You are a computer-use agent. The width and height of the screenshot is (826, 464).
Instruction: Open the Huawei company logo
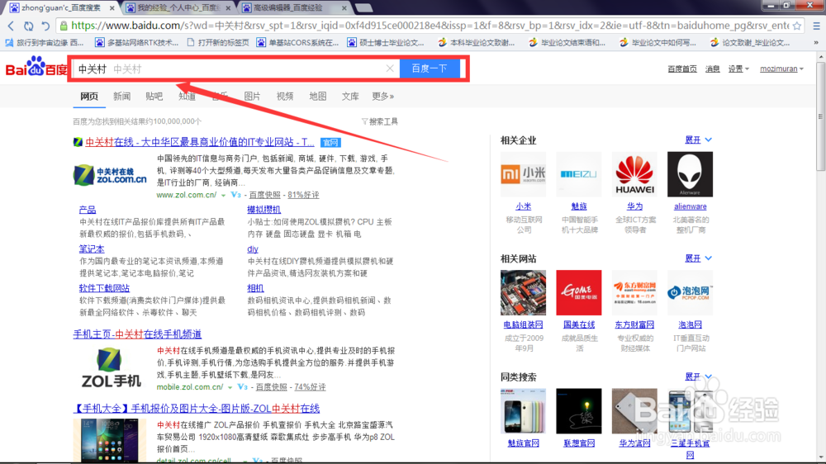[x=634, y=174]
